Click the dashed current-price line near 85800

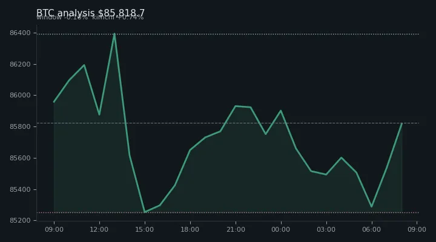pos(228,123)
